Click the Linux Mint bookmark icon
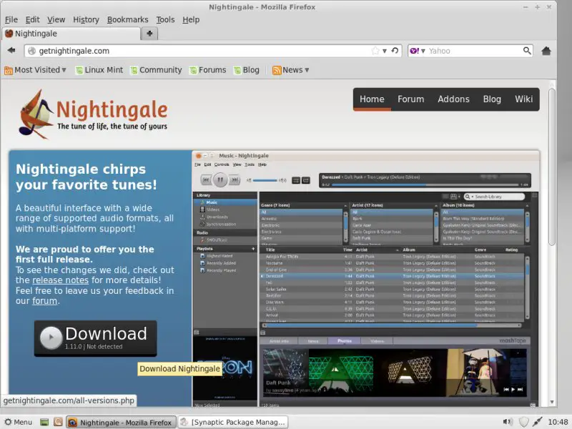The image size is (572, 429). click(79, 70)
